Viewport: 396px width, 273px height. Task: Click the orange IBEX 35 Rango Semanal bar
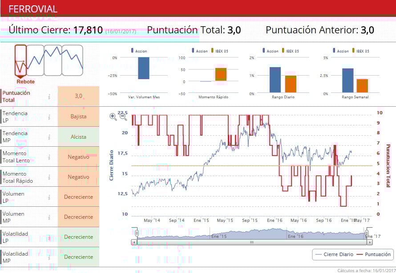(363, 86)
